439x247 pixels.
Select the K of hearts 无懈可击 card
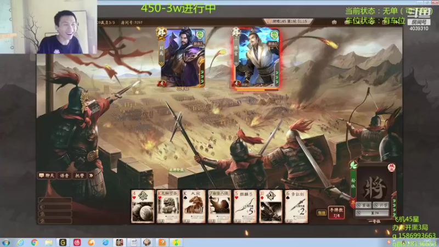pos(168,206)
